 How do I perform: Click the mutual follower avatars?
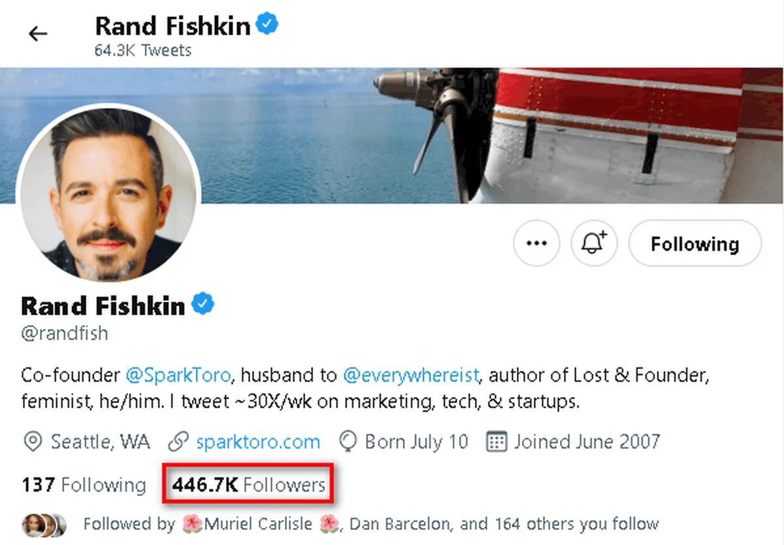(x=45, y=523)
